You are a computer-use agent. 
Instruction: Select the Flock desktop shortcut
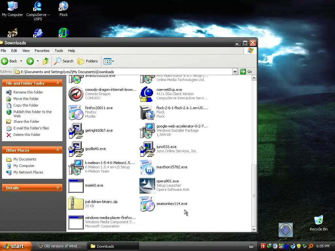pyautogui.click(x=63, y=9)
